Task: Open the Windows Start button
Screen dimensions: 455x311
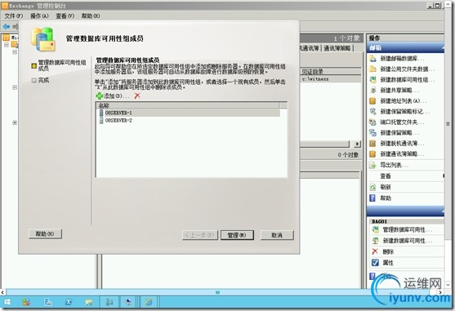Action: [7, 302]
